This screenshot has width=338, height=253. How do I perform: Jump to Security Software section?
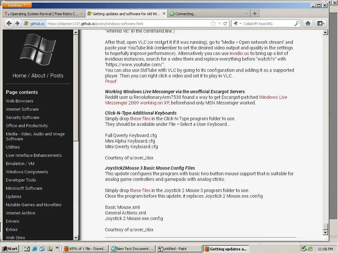point(23,118)
